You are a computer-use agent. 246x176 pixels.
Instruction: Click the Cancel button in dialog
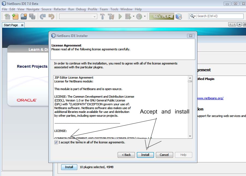coord(164,155)
